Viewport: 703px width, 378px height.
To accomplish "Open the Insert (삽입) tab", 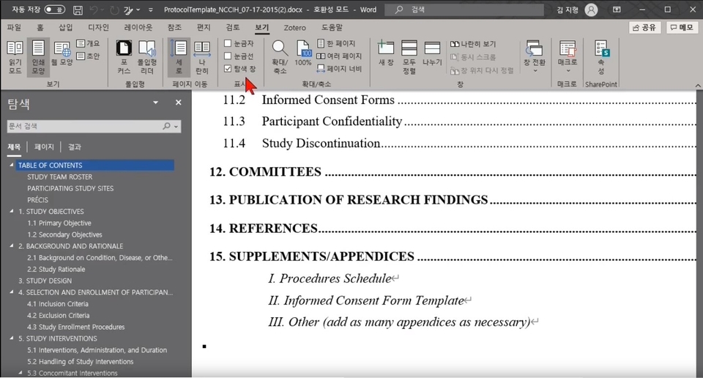I will tap(65, 27).
